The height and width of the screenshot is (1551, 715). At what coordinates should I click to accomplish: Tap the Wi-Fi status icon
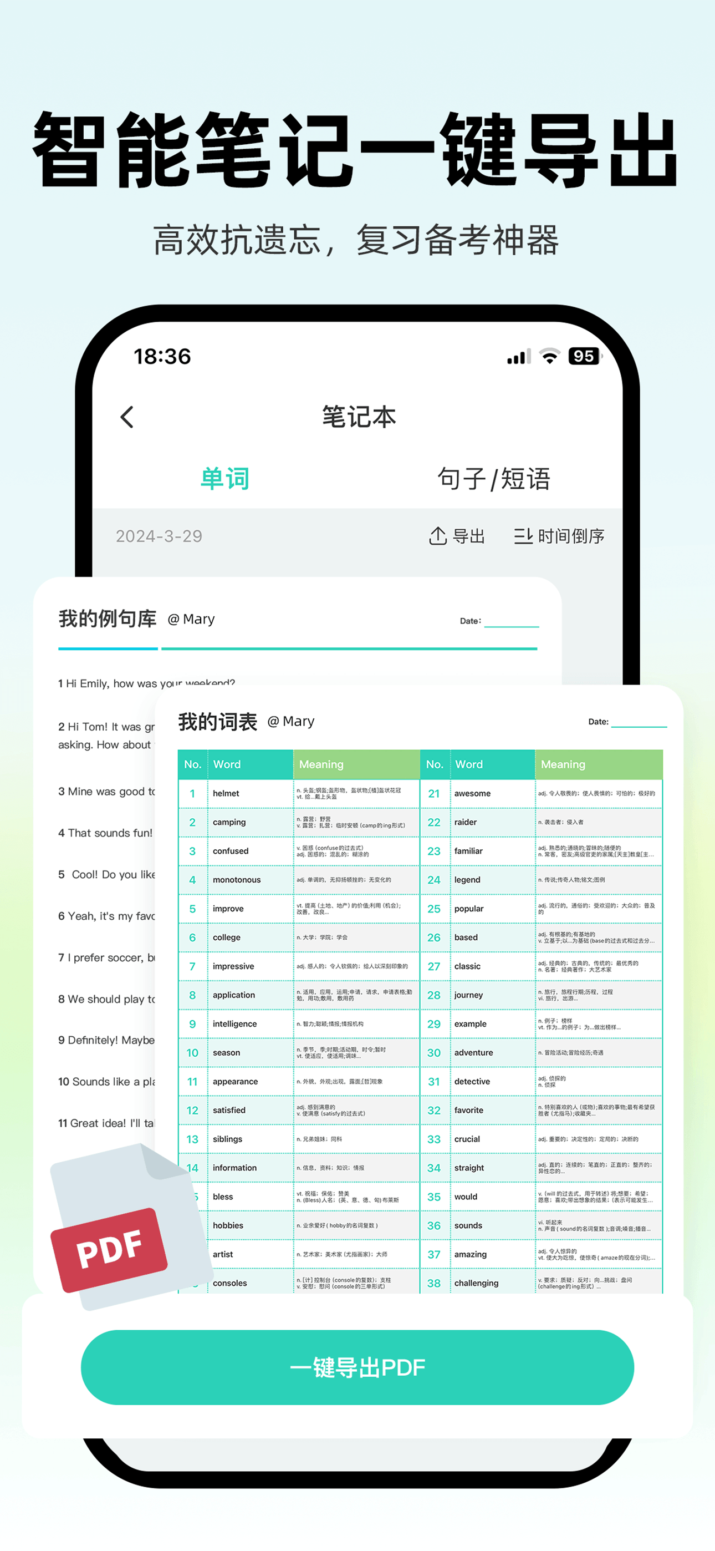[x=549, y=356]
